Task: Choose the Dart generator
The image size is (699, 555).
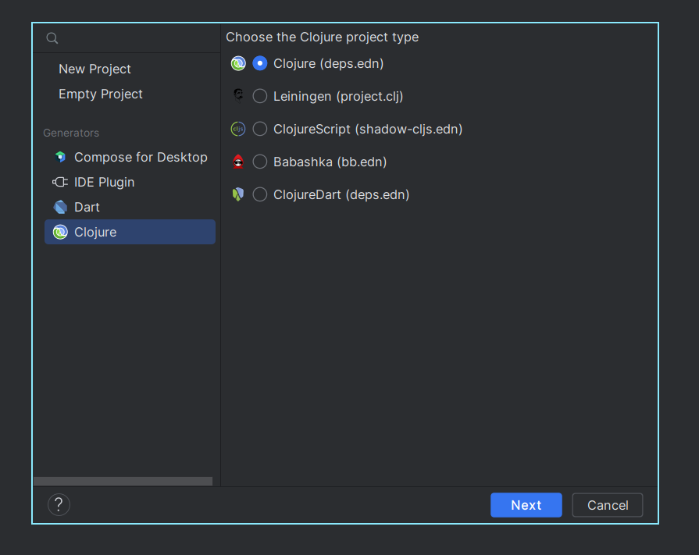Action: 130,207
